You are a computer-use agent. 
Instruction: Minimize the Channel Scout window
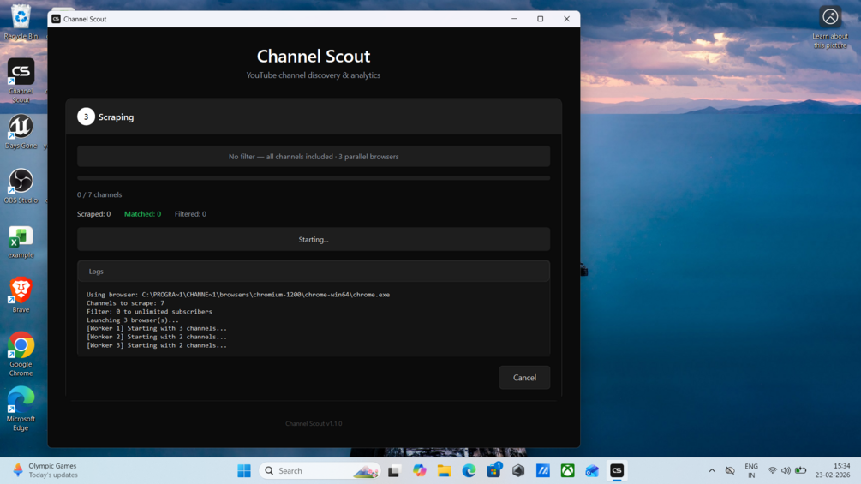click(x=514, y=19)
